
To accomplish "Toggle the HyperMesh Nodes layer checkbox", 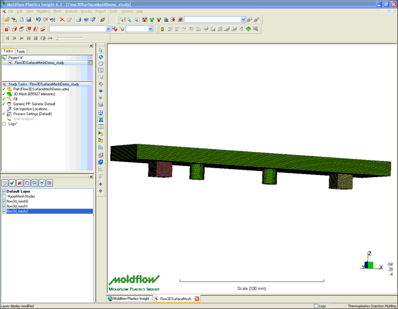I will (5, 196).
